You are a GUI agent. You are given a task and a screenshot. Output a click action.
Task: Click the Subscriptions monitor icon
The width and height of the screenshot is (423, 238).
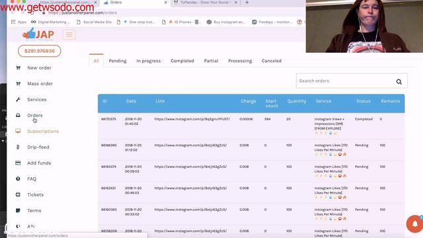tap(18, 131)
